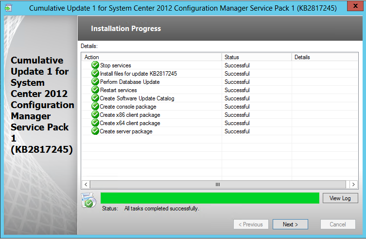Click the check icon beside Create x86 client package
Image resolution: width=366 pixels, height=239 pixels.
(95, 115)
